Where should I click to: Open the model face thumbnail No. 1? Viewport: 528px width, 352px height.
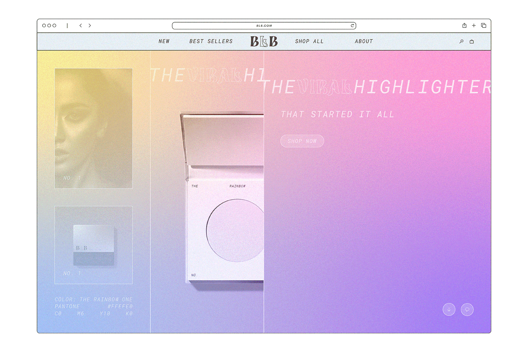click(x=94, y=128)
